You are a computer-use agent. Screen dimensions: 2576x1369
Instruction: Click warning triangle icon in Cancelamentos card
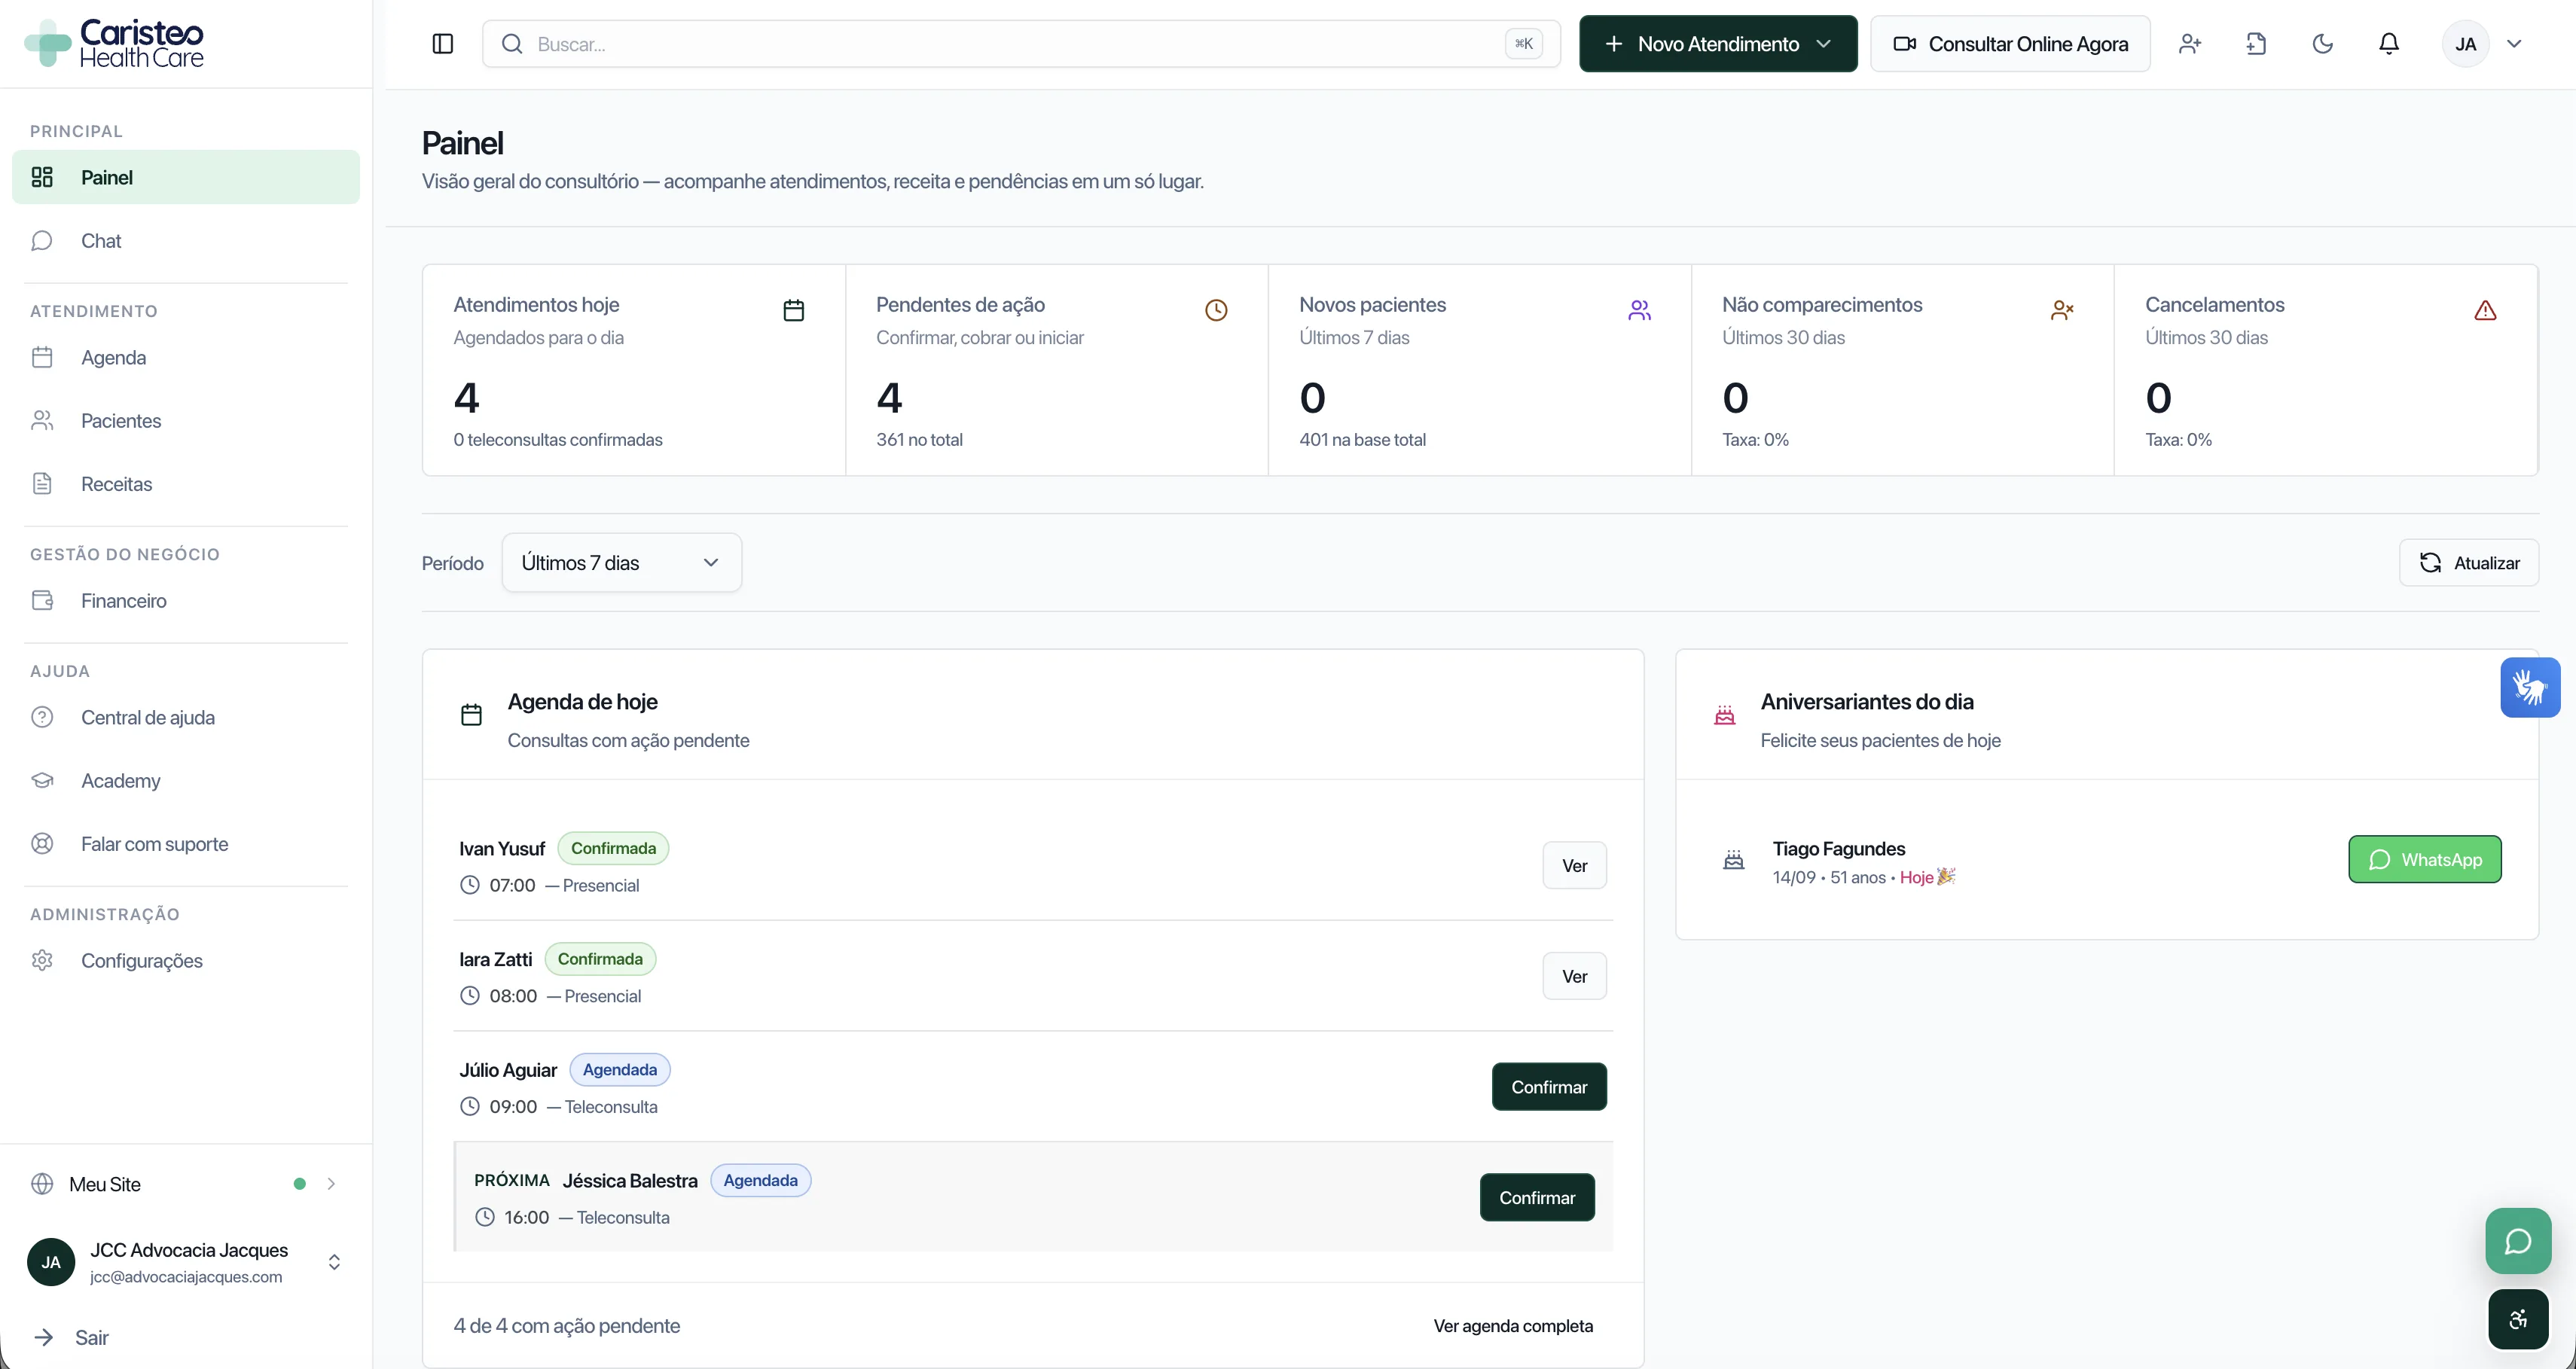(2485, 310)
